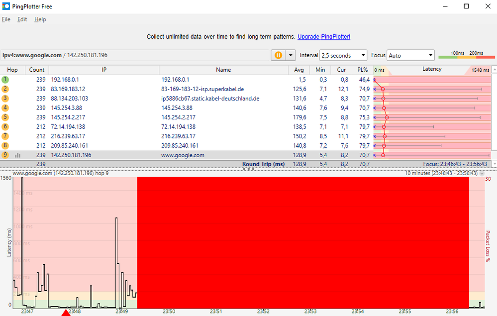Select hop 1's green number badge
Viewport: 497px width, 316px height.
point(5,79)
